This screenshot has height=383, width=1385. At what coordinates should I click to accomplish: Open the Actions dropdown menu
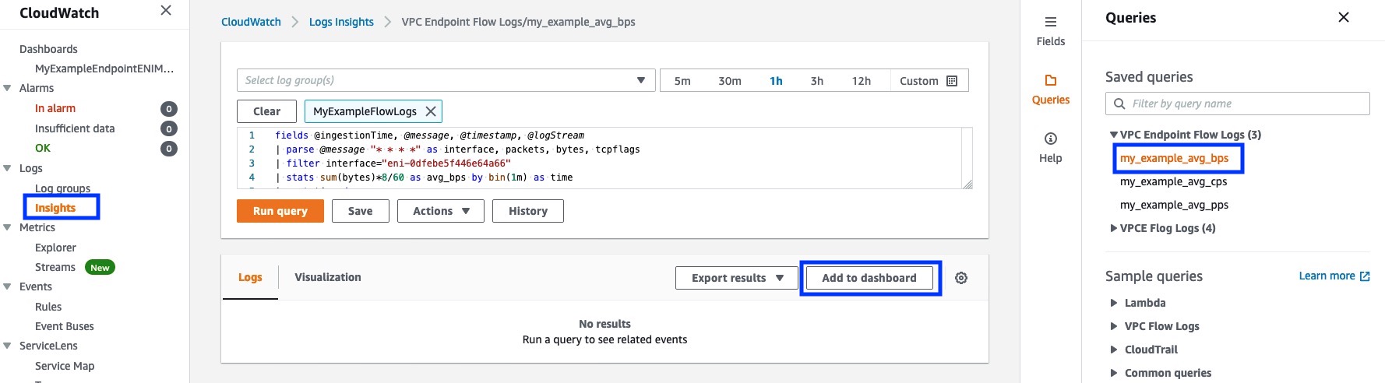coord(441,211)
